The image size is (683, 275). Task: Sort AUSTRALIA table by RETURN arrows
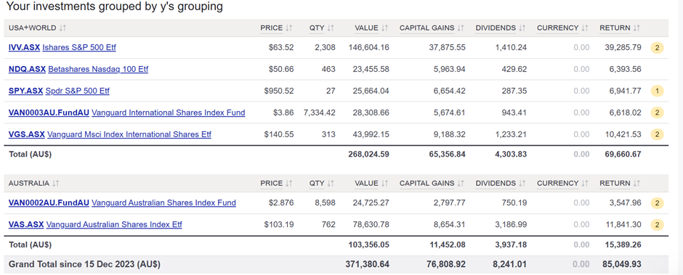[x=636, y=183]
